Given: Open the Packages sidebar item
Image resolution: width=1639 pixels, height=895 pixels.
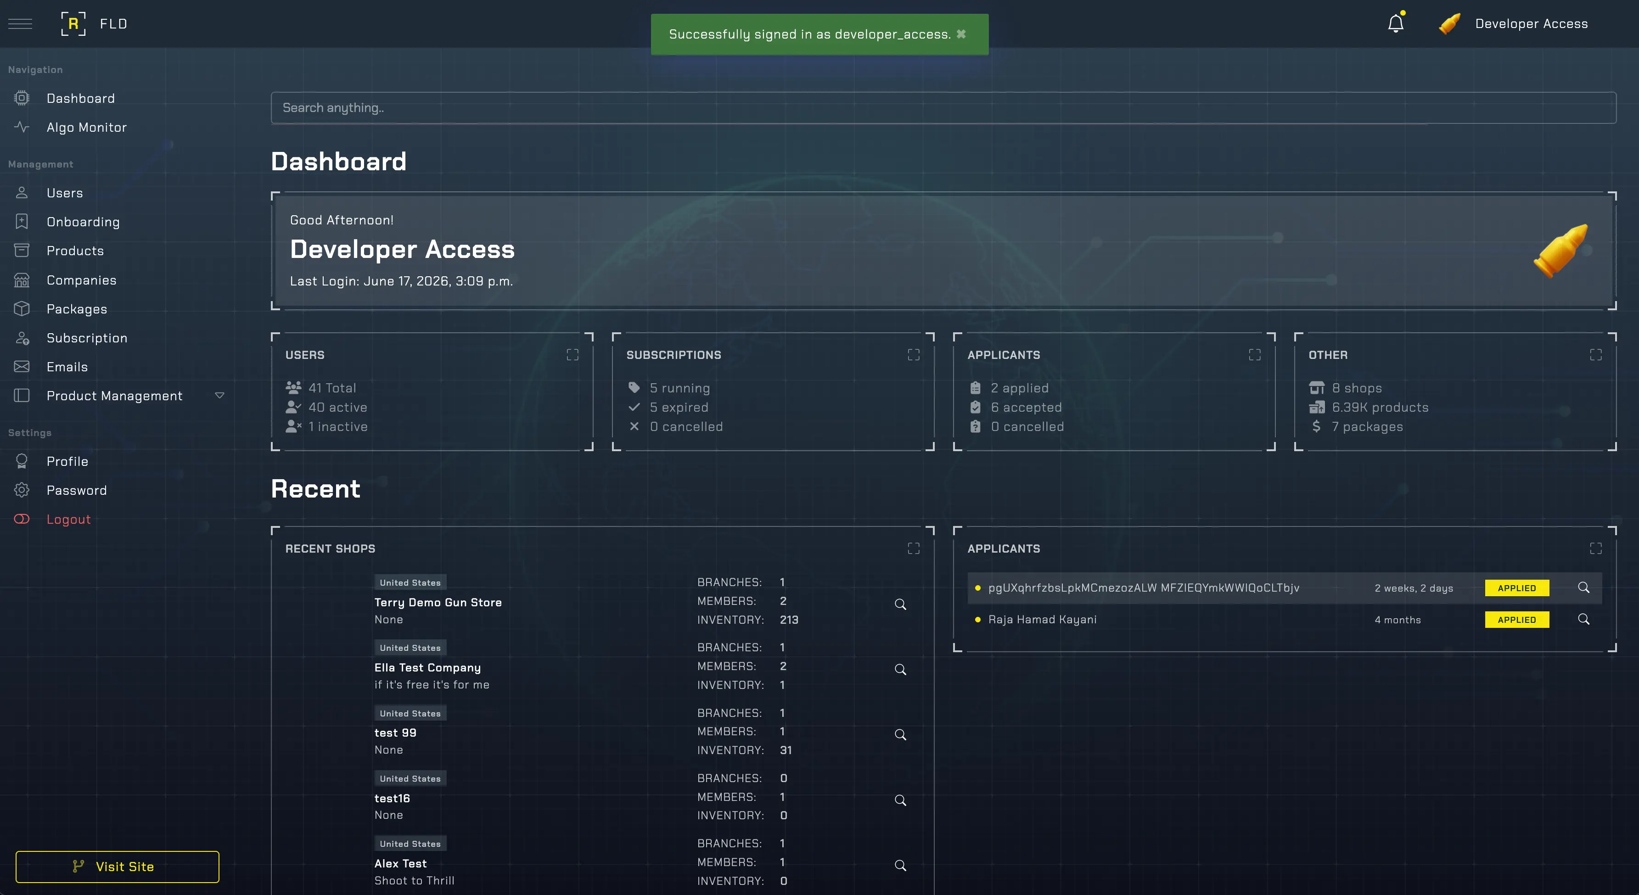Looking at the screenshot, I should 76,309.
